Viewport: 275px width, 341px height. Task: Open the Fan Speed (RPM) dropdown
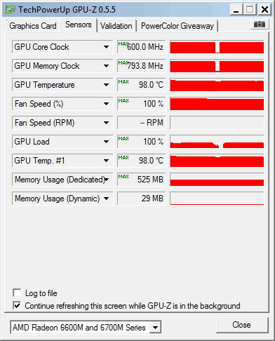(x=106, y=123)
